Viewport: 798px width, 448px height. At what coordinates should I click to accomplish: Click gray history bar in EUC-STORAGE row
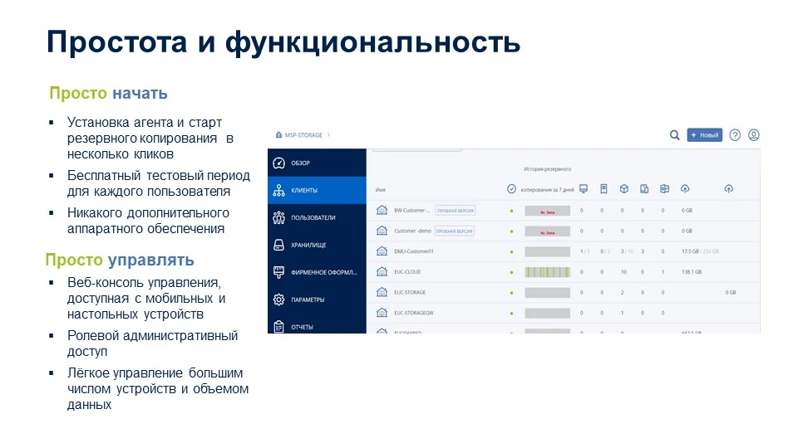[547, 293]
